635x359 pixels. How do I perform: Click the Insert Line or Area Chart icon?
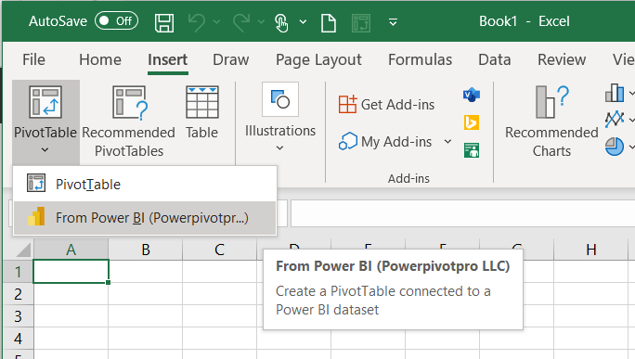click(615, 119)
